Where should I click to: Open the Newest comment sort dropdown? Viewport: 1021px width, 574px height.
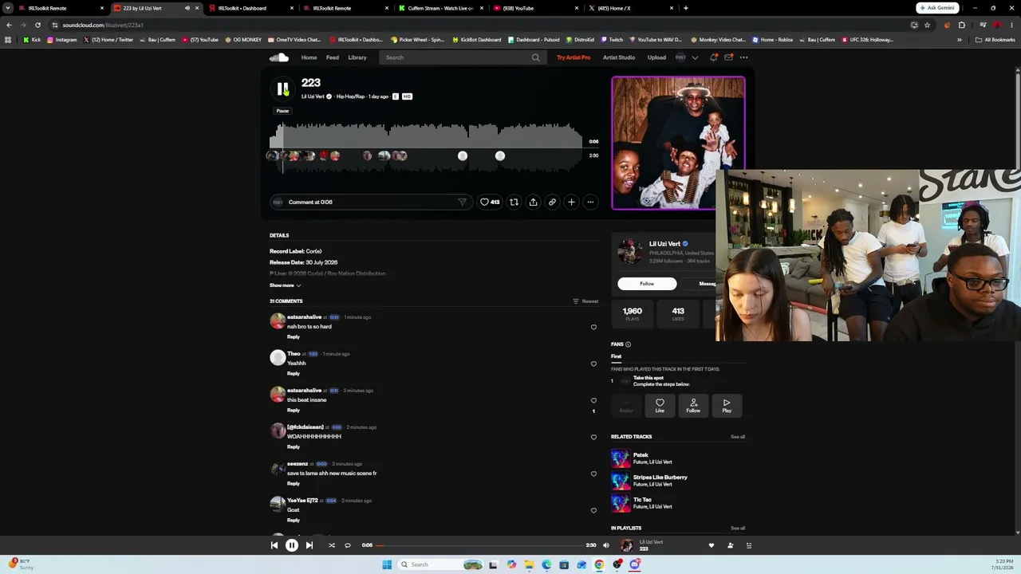pos(585,301)
